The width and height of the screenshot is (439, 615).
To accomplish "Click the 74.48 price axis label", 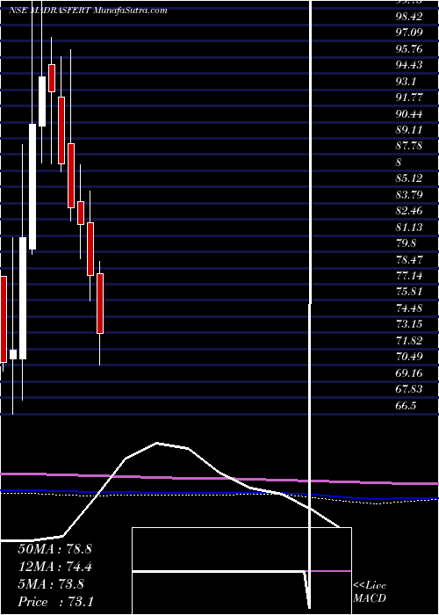I will coord(409,307).
